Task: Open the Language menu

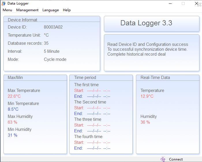Action: [x=50, y=10]
